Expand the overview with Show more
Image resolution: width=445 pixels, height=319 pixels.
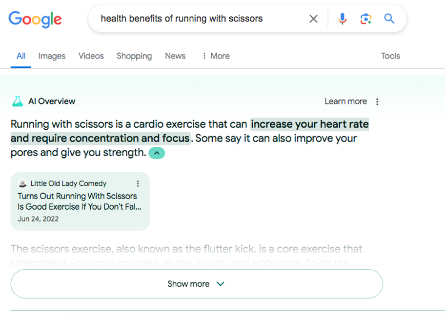[x=196, y=284]
